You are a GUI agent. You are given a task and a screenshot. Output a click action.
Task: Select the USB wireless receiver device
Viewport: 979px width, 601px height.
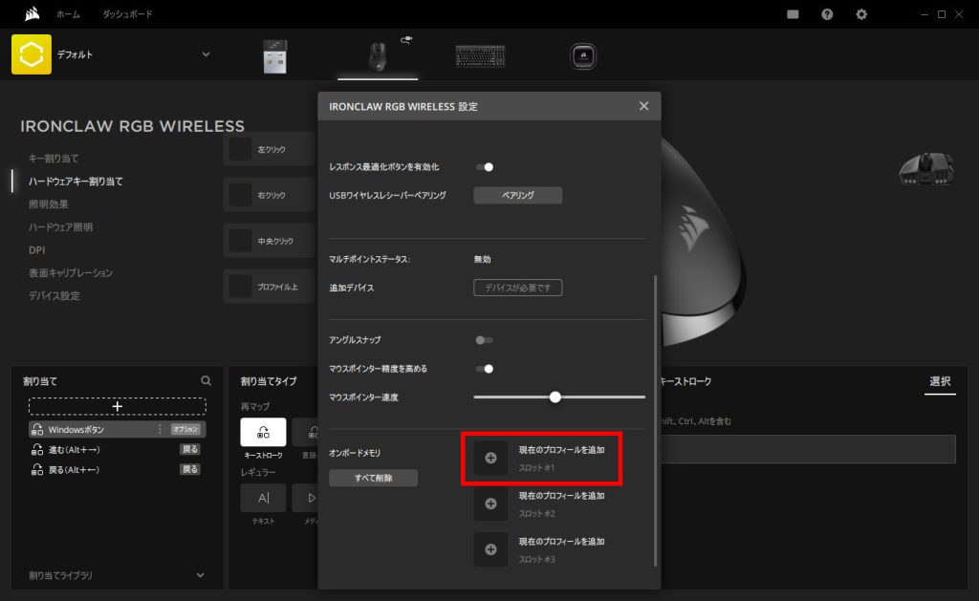[x=274, y=56]
